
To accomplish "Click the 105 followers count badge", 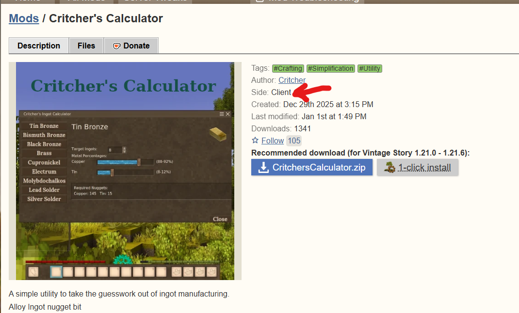I will click(294, 141).
